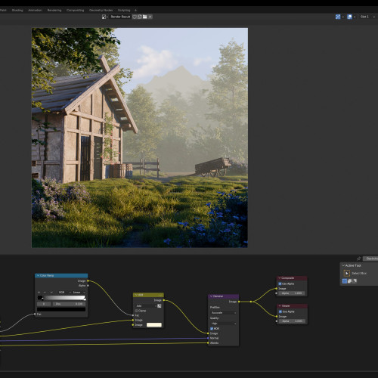Viewport: 378px width, 378px height.
Task: Click the Color Ramp Alpha output socket
Action: tap(88, 286)
